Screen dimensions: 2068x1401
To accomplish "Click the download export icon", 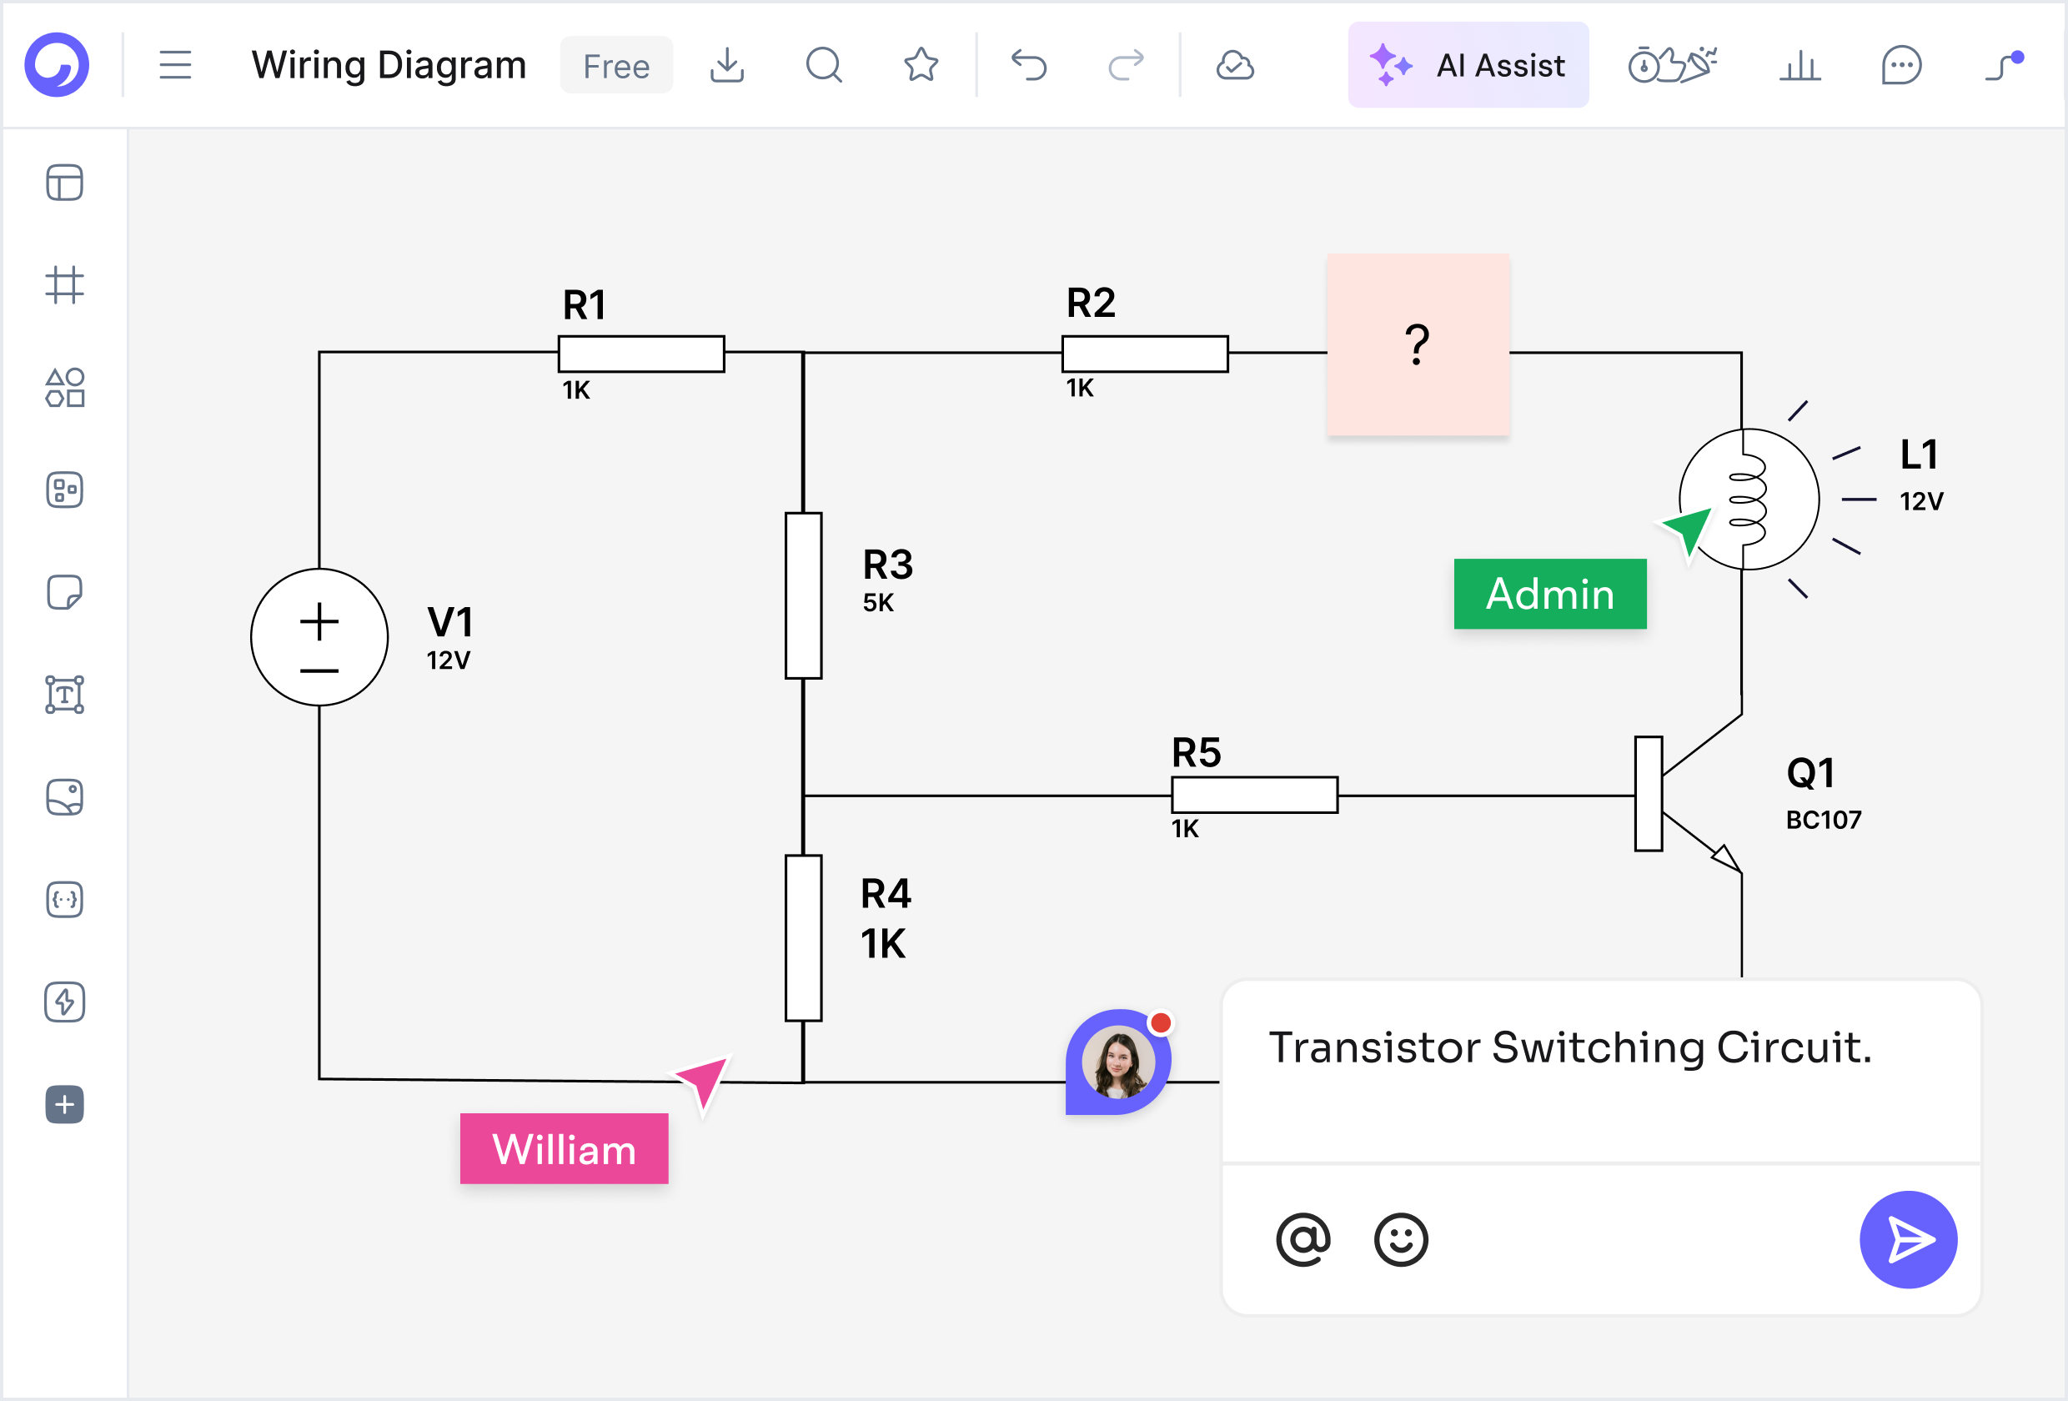I will coord(727,65).
